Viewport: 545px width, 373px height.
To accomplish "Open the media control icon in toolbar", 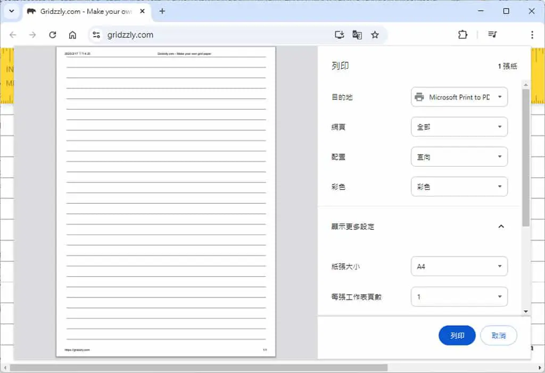I will [492, 35].
